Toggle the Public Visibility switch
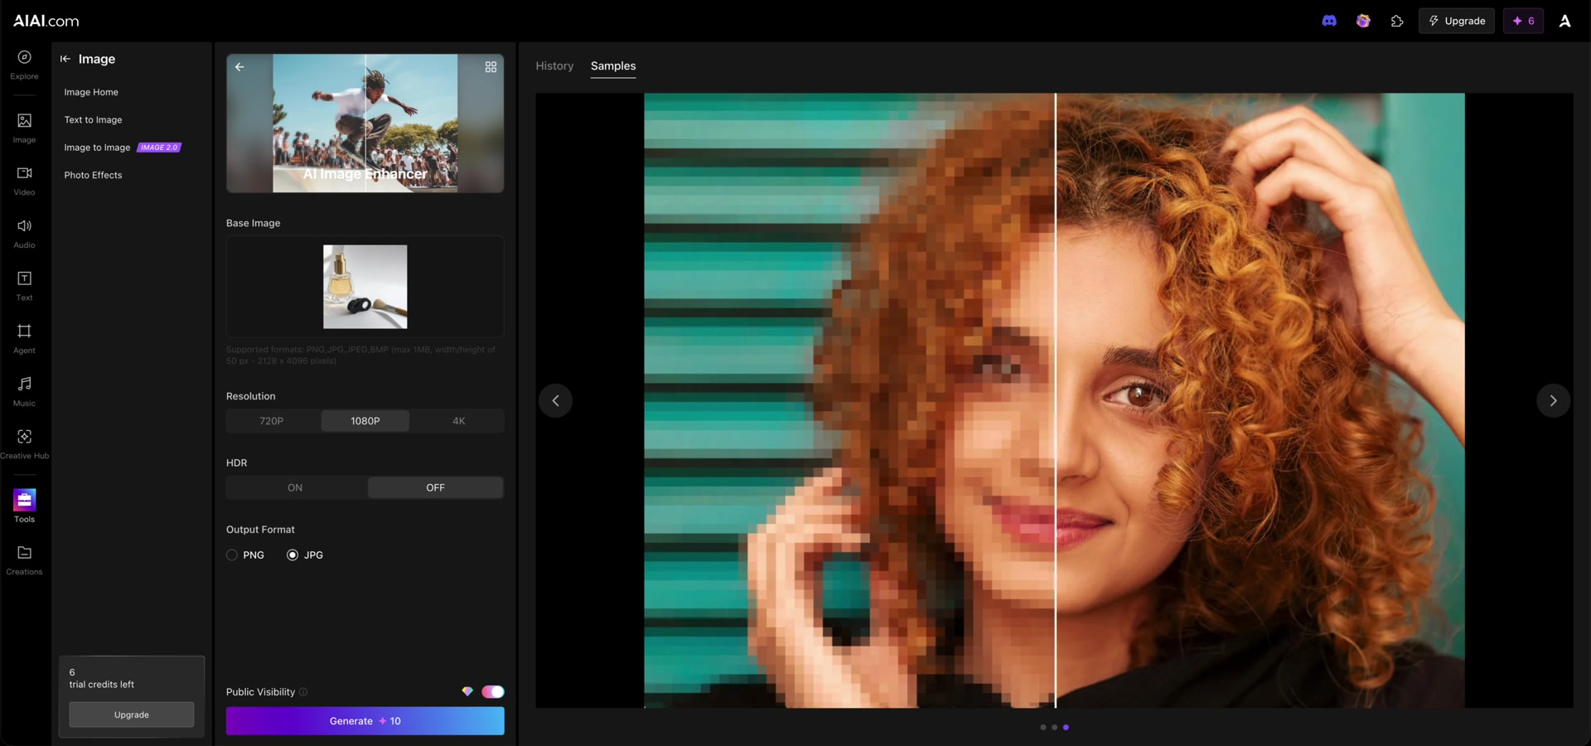The height and width of the screenshot is (746, 1591). pos(493,692)
